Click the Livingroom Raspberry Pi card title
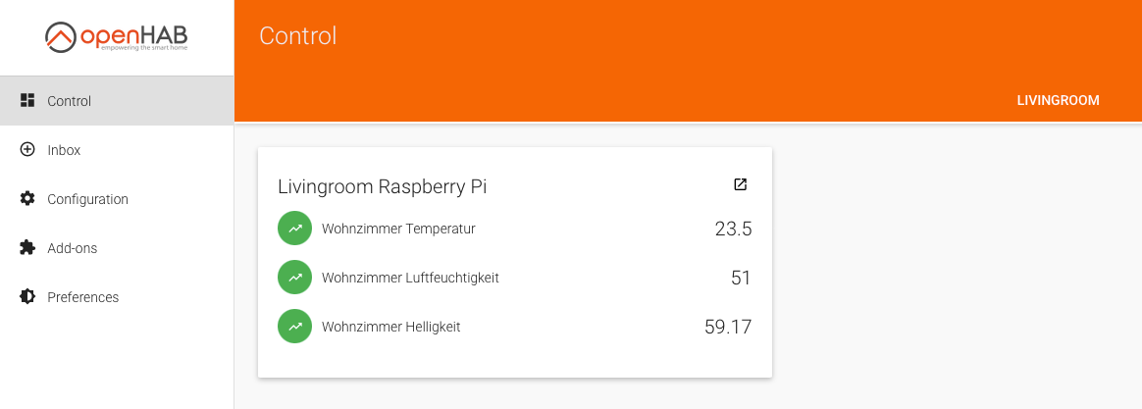This screenshot has width=1142, height=409. tap(382, 186)
